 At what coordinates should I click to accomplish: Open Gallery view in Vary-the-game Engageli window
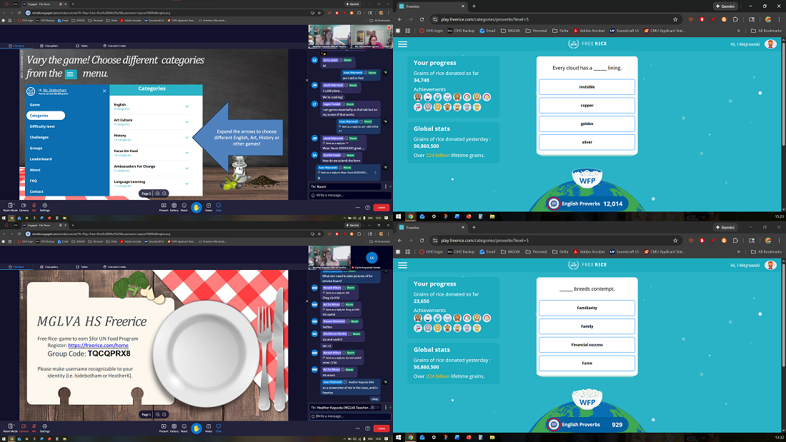tap(174, 206)
